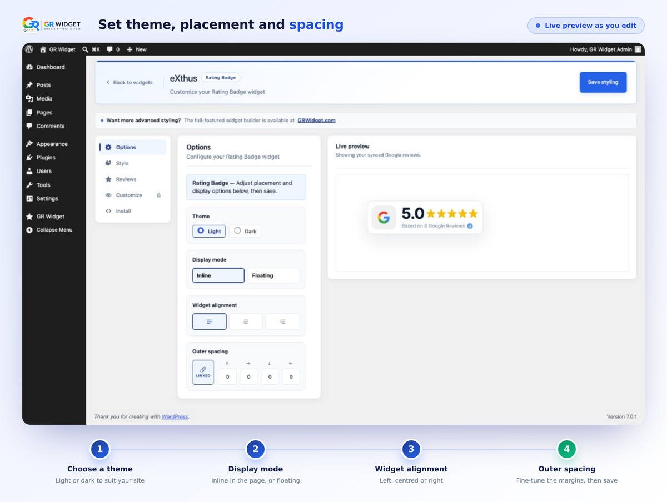Click the Settings sliders icon
The height and width of the screenshot is (502, 667).
(x=29, y=199)
